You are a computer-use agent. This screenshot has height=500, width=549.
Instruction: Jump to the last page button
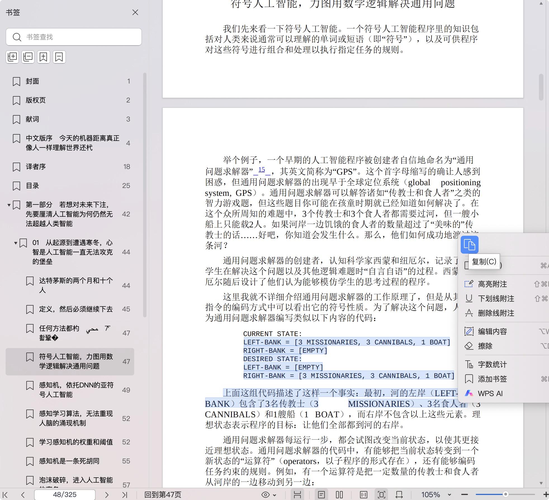click(x=125, y=495)
